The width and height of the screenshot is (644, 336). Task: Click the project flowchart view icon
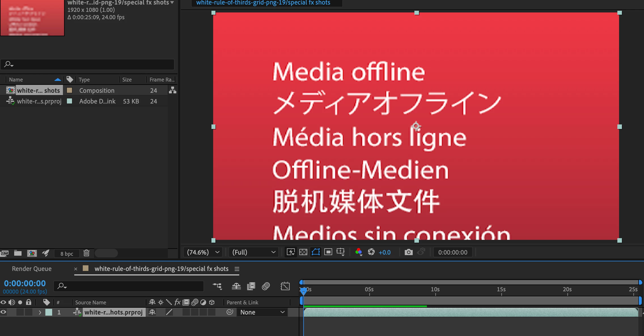(x=172, y=90)
